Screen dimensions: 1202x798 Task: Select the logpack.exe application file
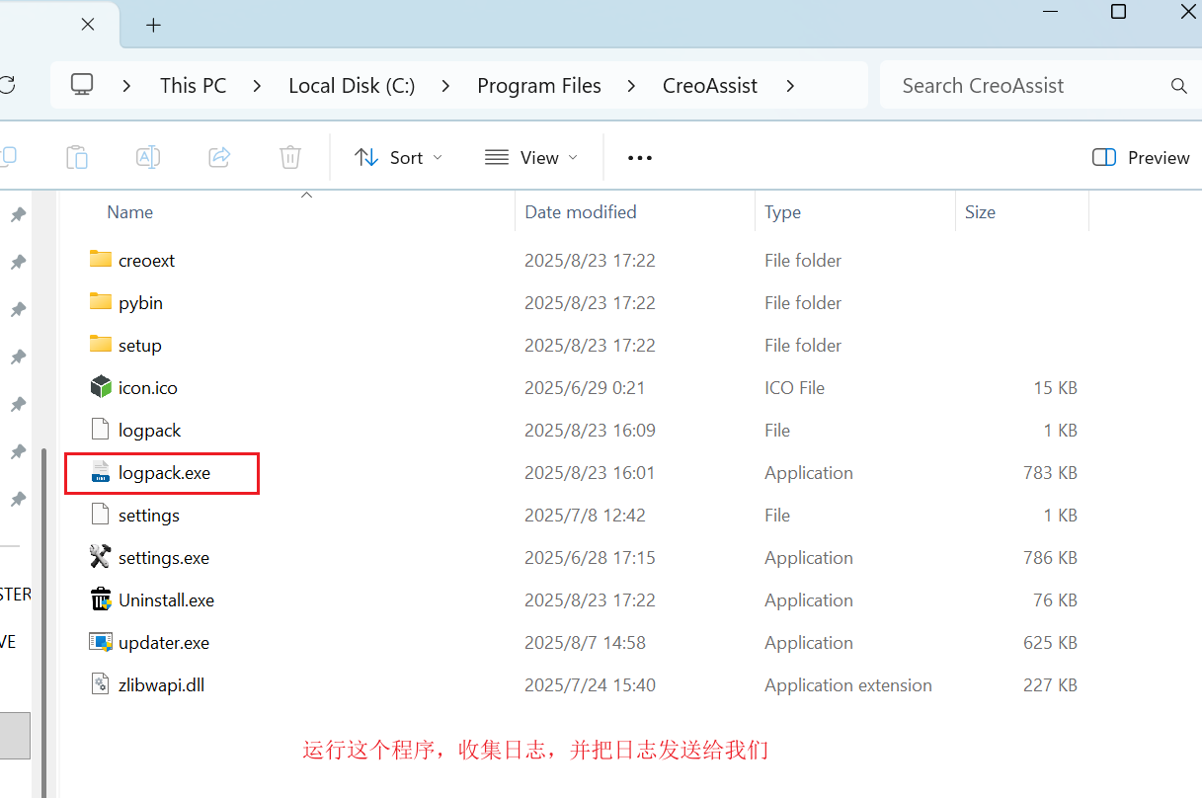[164, 473]
